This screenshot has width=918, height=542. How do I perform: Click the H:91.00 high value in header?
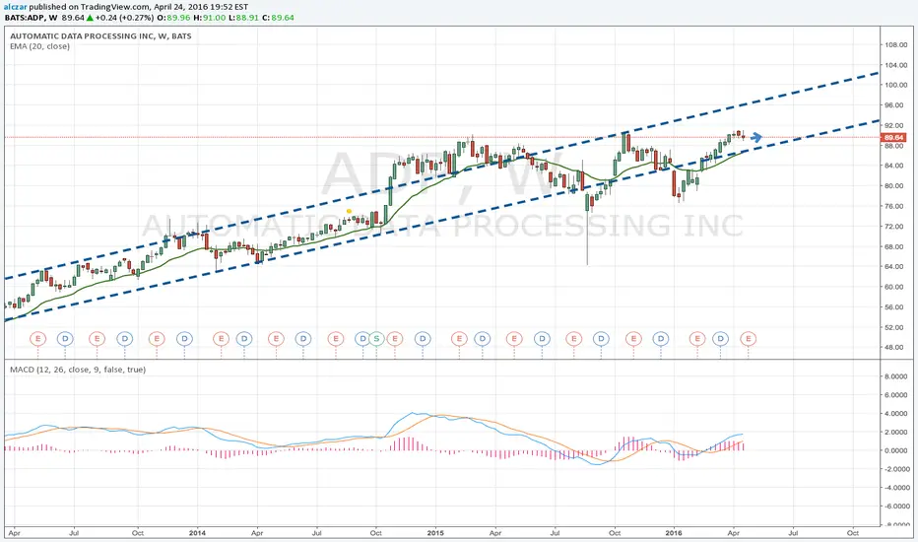210,18
